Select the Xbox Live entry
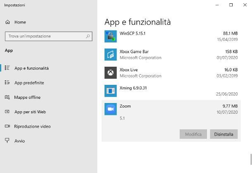Viewport: 252px width, 173px height. point(171,73)
